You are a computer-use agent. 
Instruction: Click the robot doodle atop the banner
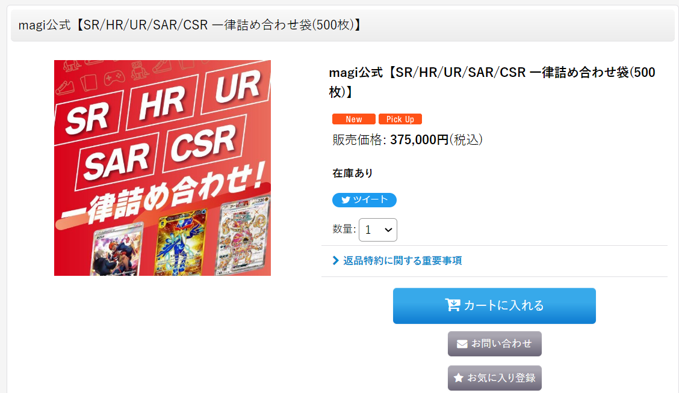click(140, 70)
